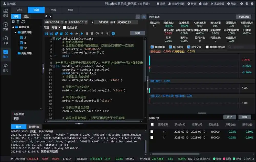Screen dimensions: 256x162
Task: Open the t3 strategy file
Action: tap(23, 43)
